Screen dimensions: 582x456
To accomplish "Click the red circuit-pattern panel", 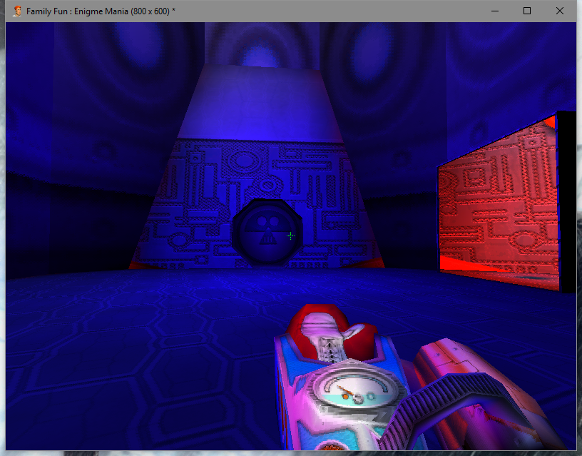I will tap(499, 203).
